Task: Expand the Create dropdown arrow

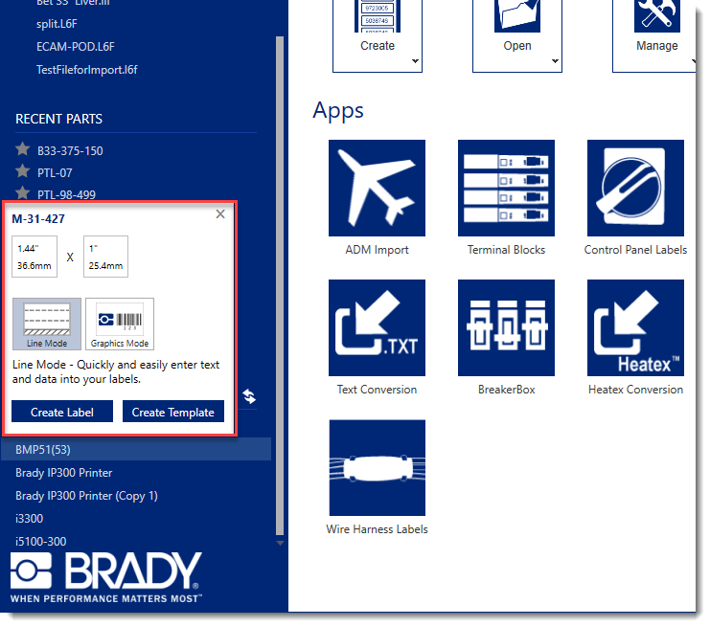Action: click(417, 61)
